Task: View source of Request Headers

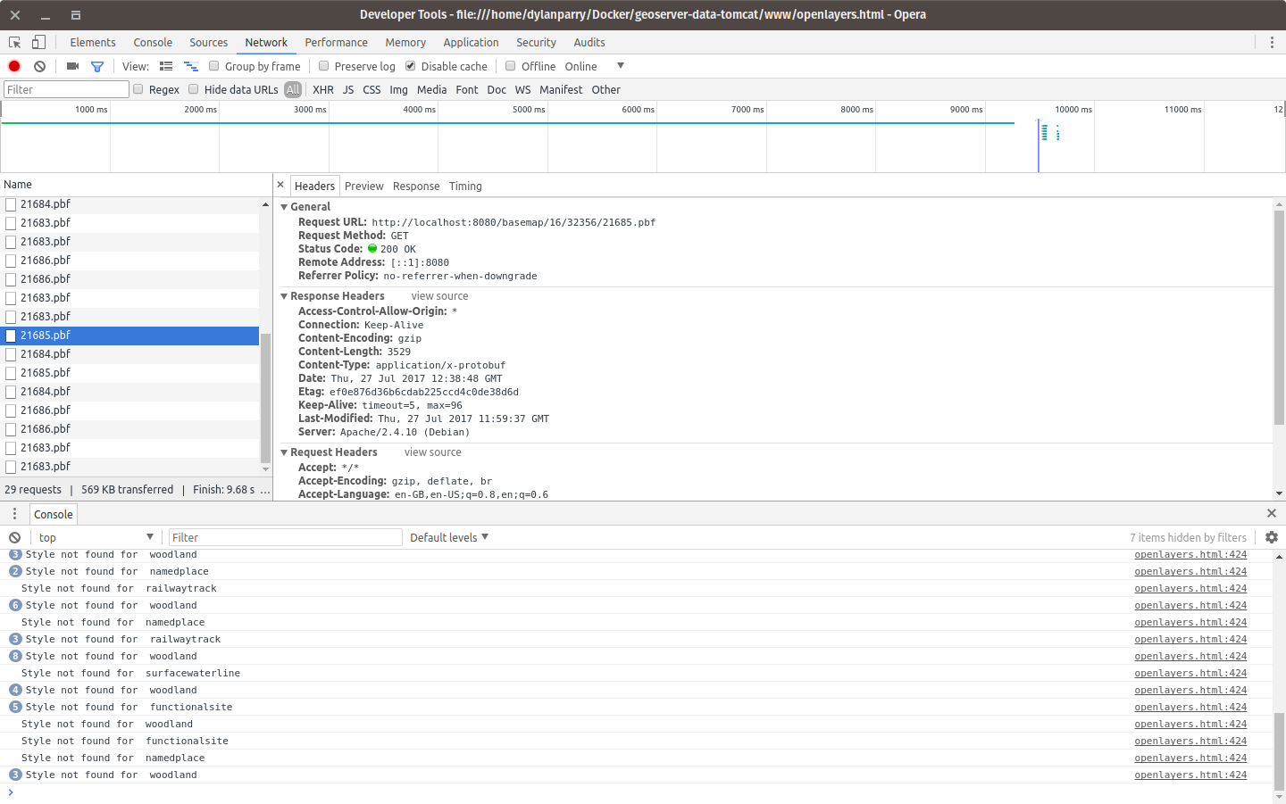Action: [x=432, y=452]
